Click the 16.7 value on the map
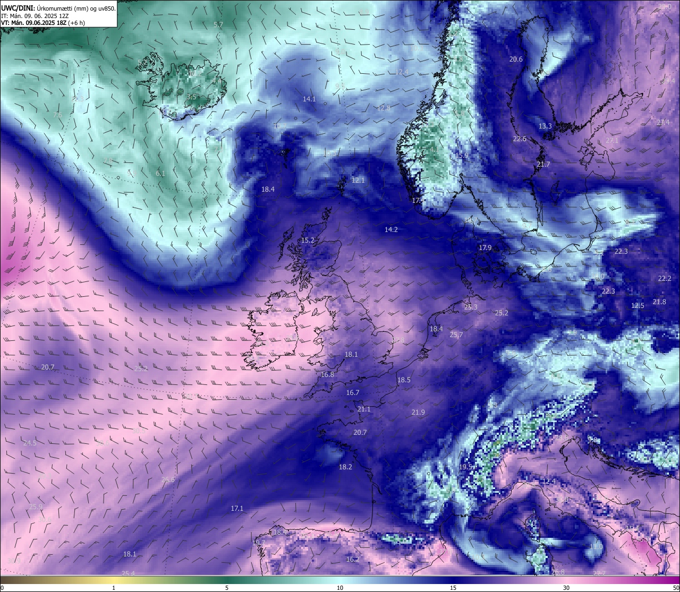The height and width of the screenshot is (592, 680). coord(353,392)
